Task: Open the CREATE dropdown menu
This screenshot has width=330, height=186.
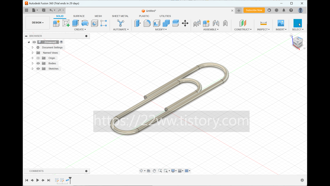Action: click(x=80, y=29)
